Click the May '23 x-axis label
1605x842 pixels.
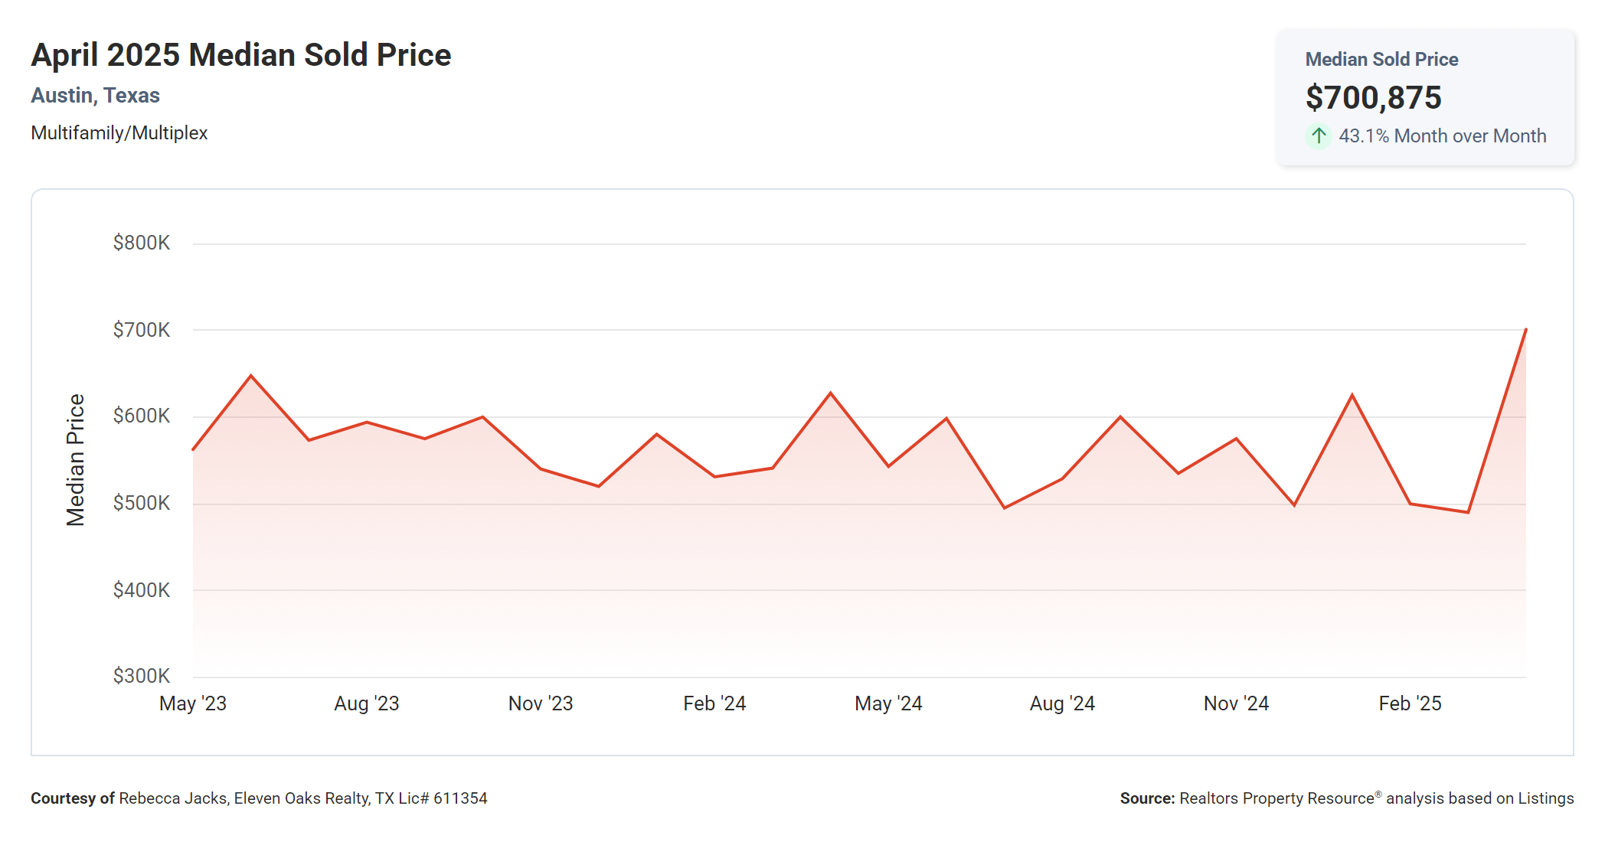193,703
